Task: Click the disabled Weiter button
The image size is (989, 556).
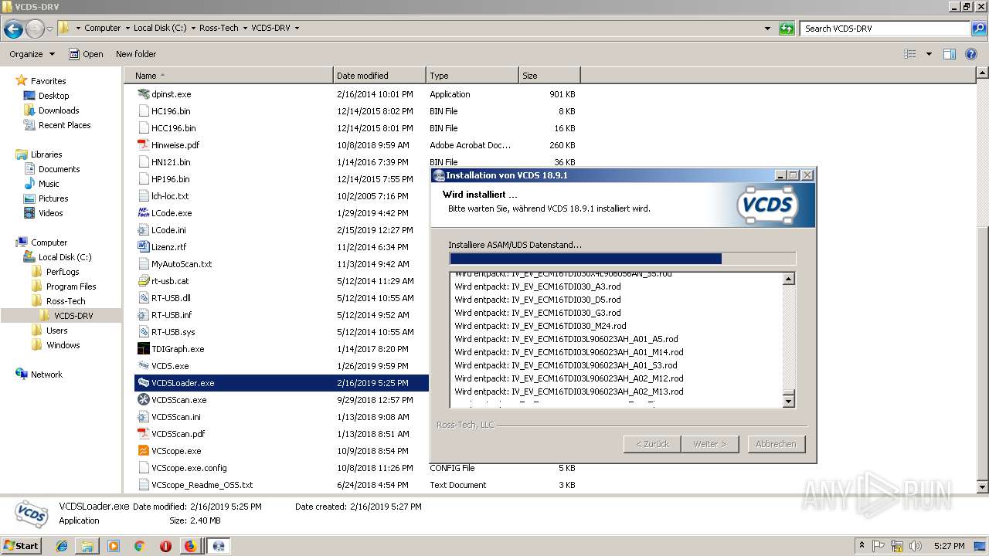Action: [709, 444]
